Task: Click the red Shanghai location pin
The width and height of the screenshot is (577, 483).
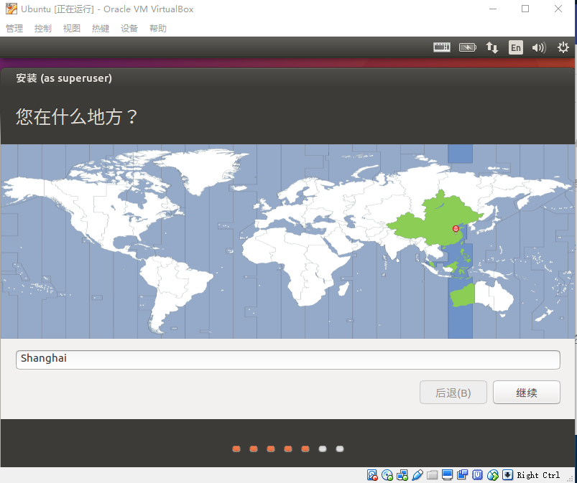Action: tap(456, 230)
